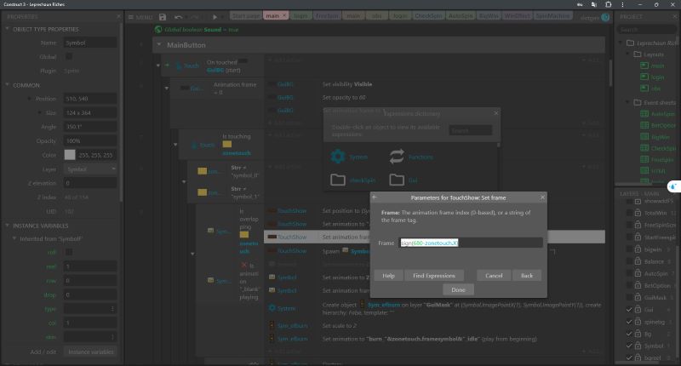
Task: Open the Layer dropdown showing Symbol
Action: coord(90,169)
